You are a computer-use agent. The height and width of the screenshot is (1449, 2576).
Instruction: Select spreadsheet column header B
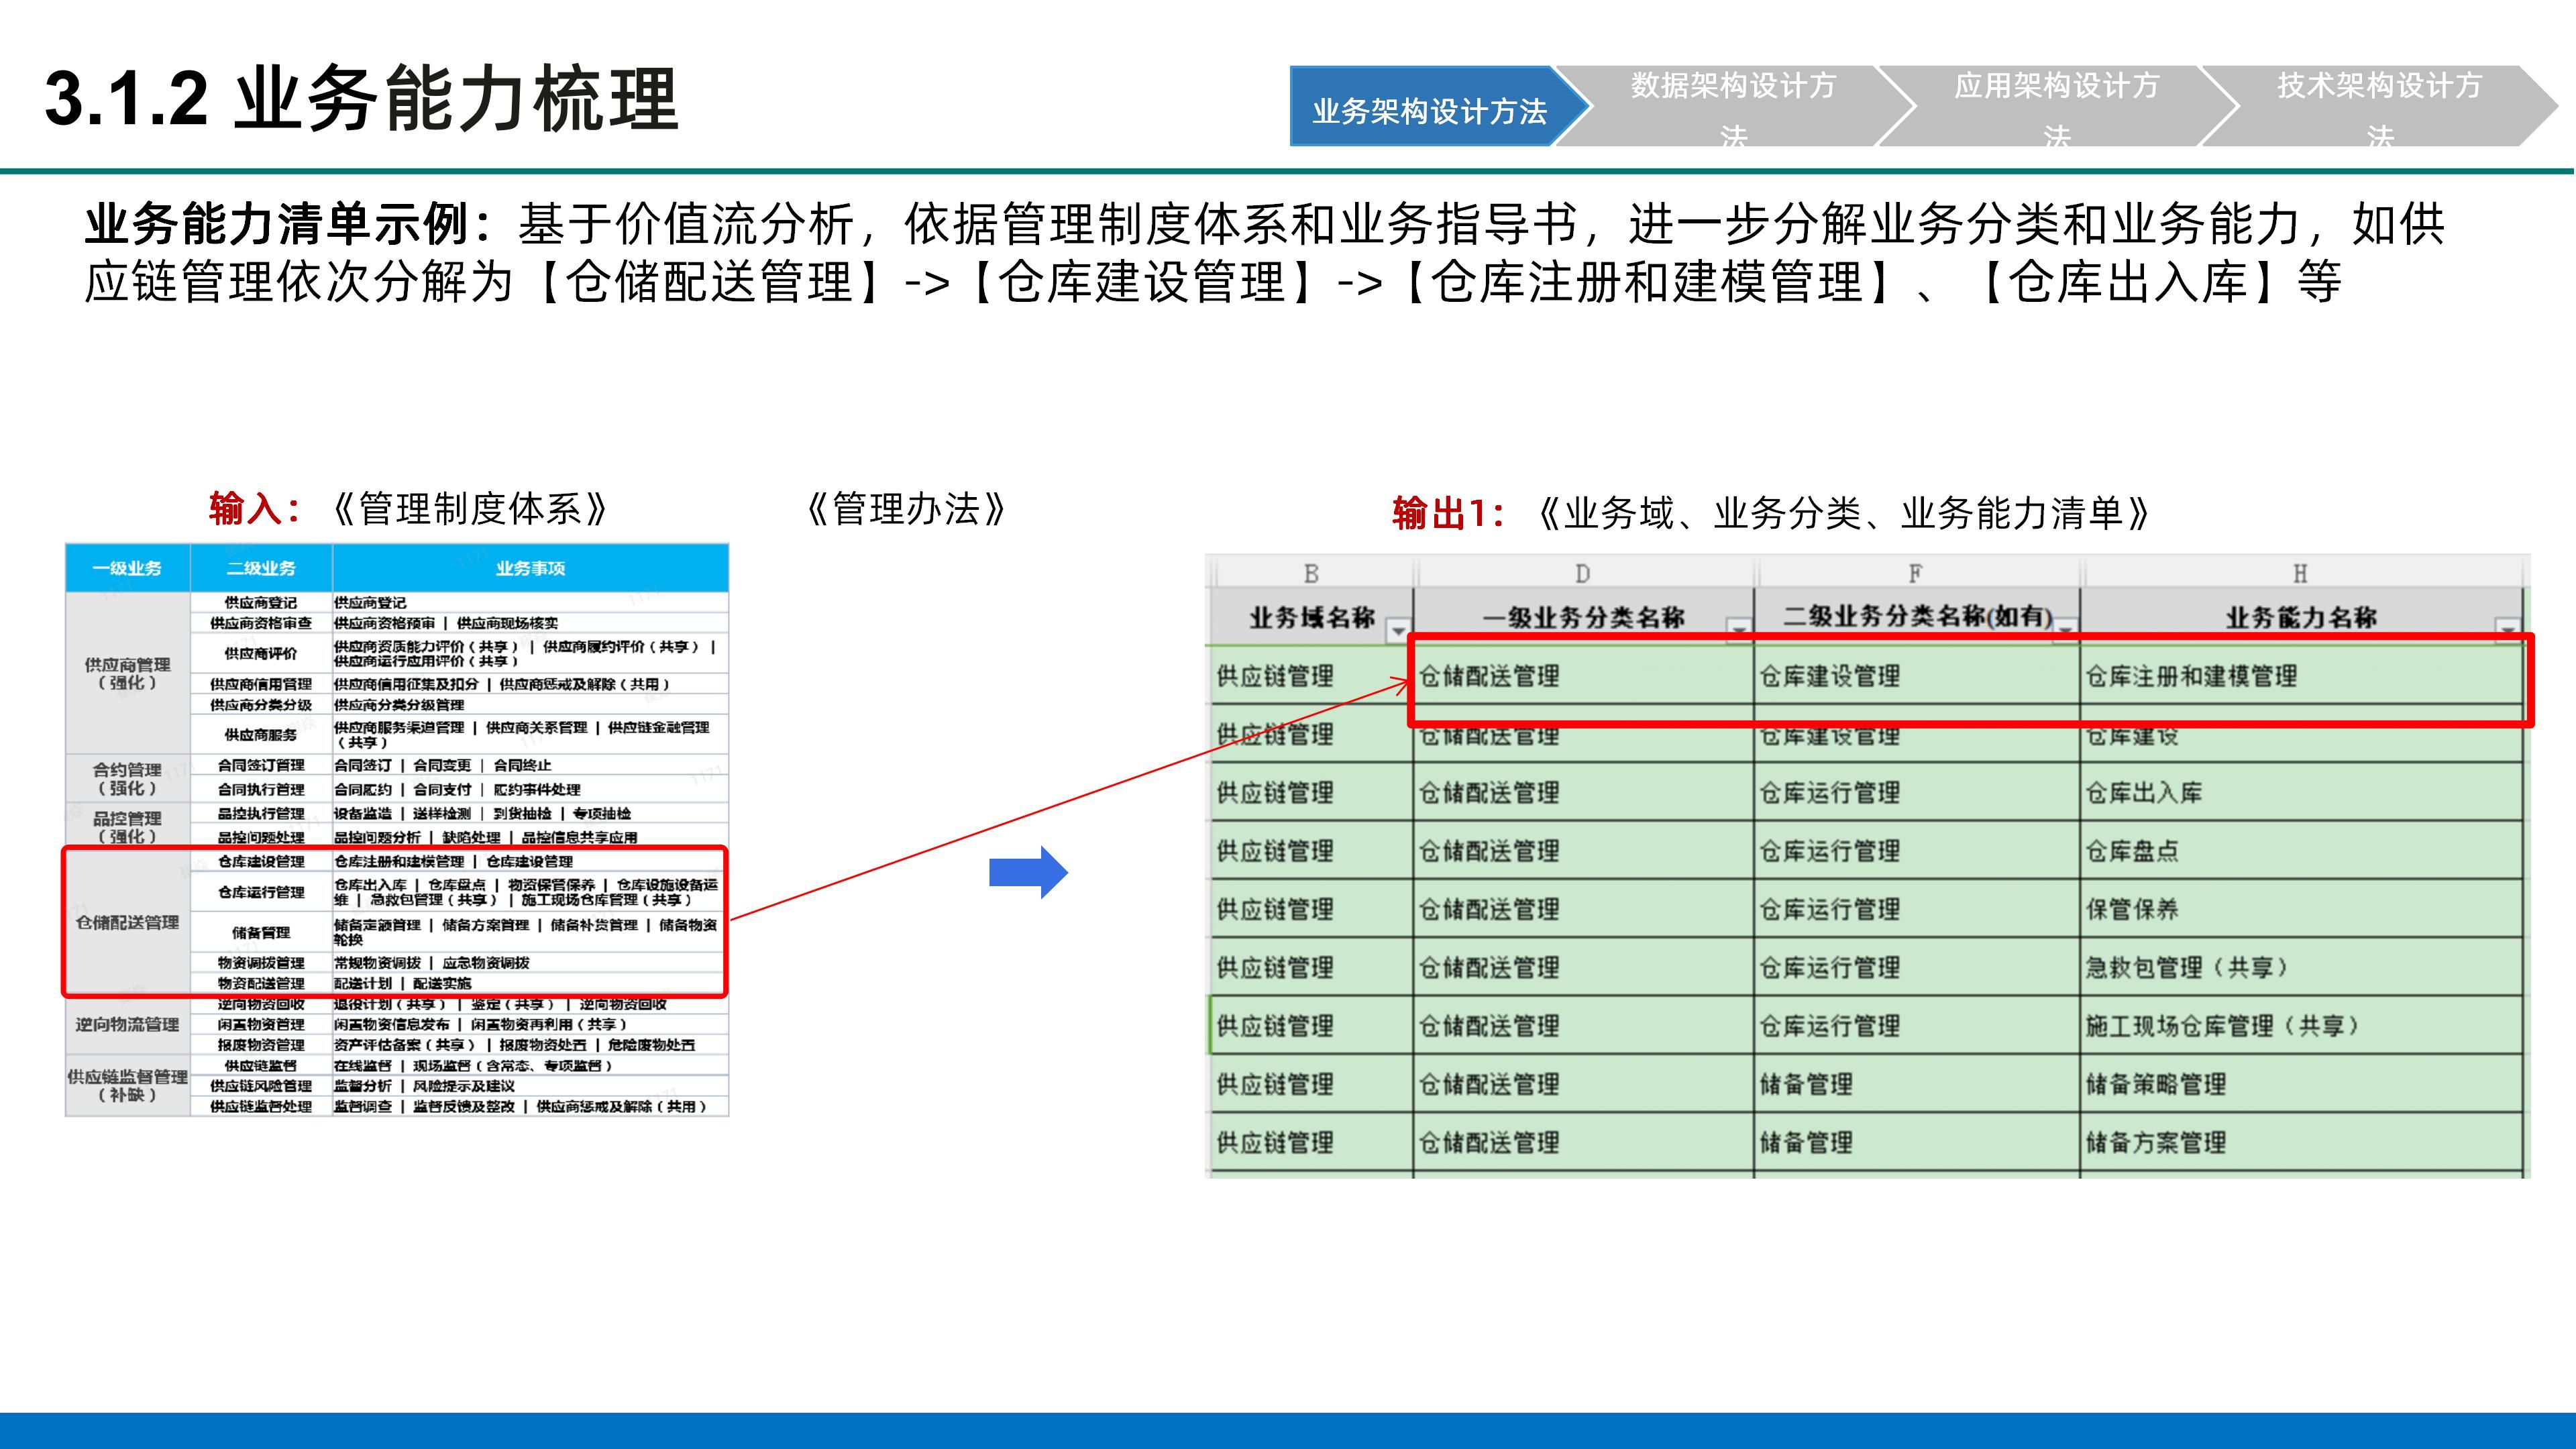point(1311,573)
